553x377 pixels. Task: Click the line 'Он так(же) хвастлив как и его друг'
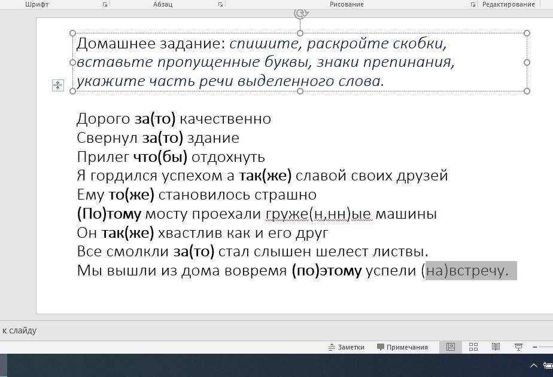[x=202, y=232]
